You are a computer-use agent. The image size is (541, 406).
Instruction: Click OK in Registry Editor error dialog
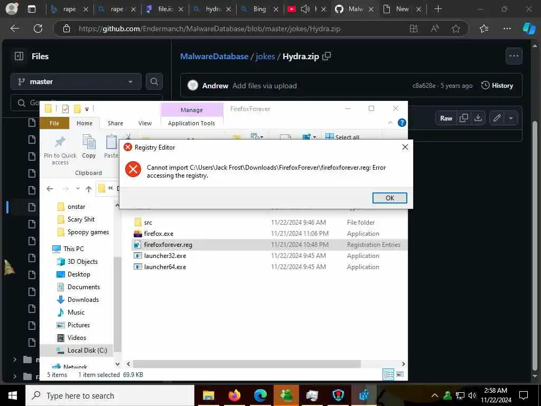click(389, 198)
